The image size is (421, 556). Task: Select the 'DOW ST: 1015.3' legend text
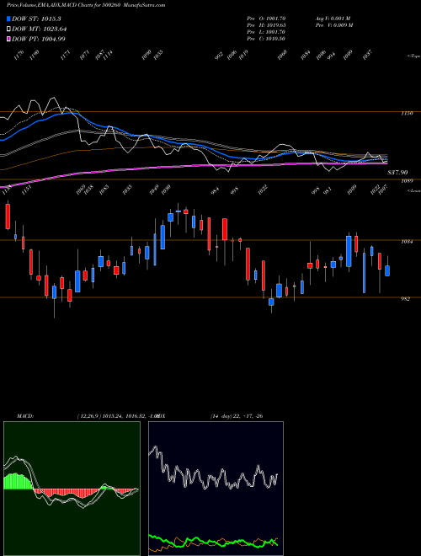pyautogui.click(x=36, y=19)
